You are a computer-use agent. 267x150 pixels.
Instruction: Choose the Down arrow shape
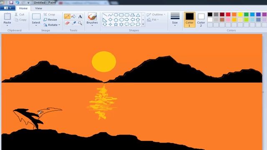(x=105, y=24)
